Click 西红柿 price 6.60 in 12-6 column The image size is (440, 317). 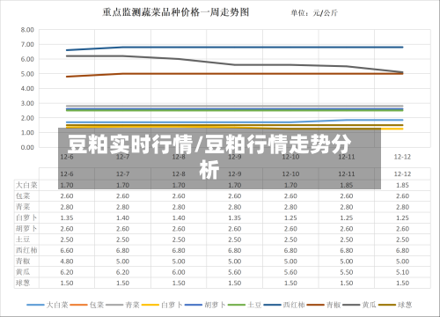pyautogui.click(x=67, y=251)
